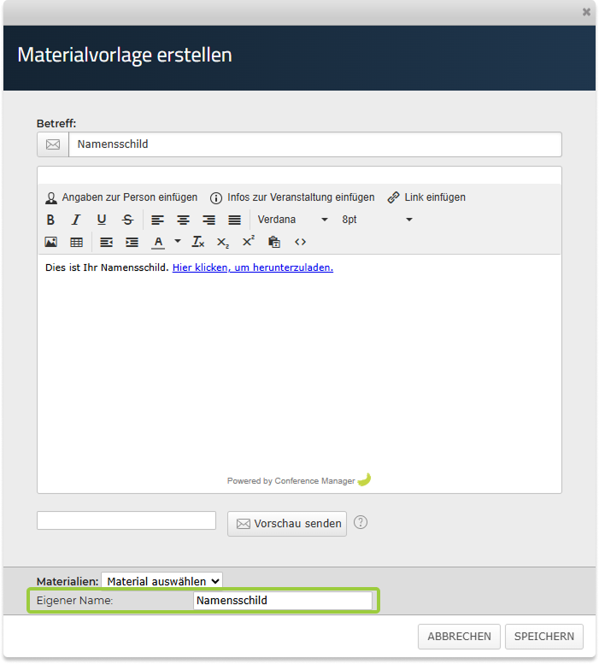Toggle strikethrough formatting
Screen dimensions: 599x664
point(127,220)
